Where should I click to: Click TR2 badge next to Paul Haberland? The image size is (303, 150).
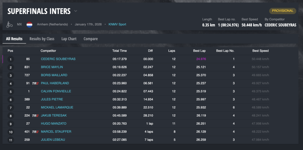pos(35,83)
